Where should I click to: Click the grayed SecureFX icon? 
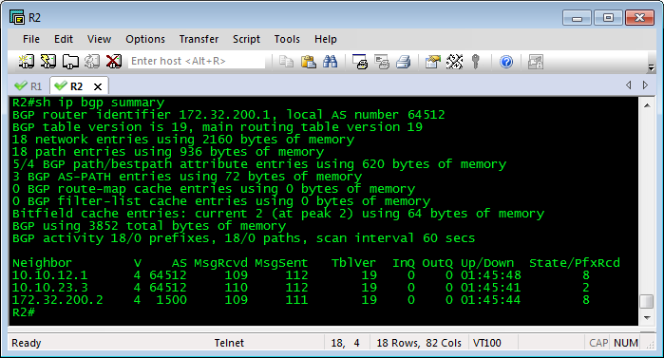tap(536, 62)
